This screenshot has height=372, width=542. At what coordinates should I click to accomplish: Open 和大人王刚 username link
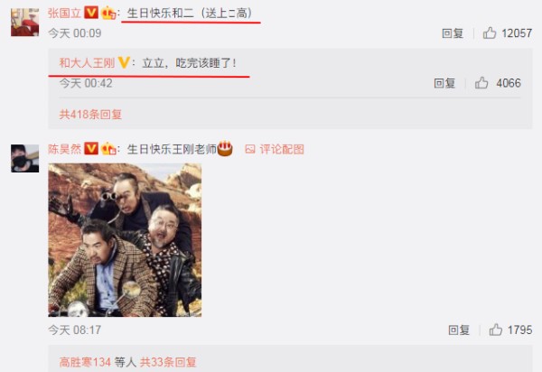coord(87,63)
